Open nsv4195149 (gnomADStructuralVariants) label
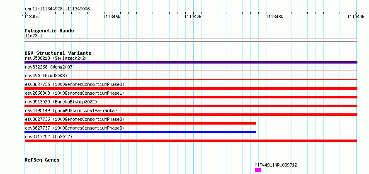This screenshot has height=174, width=369. 70,110
